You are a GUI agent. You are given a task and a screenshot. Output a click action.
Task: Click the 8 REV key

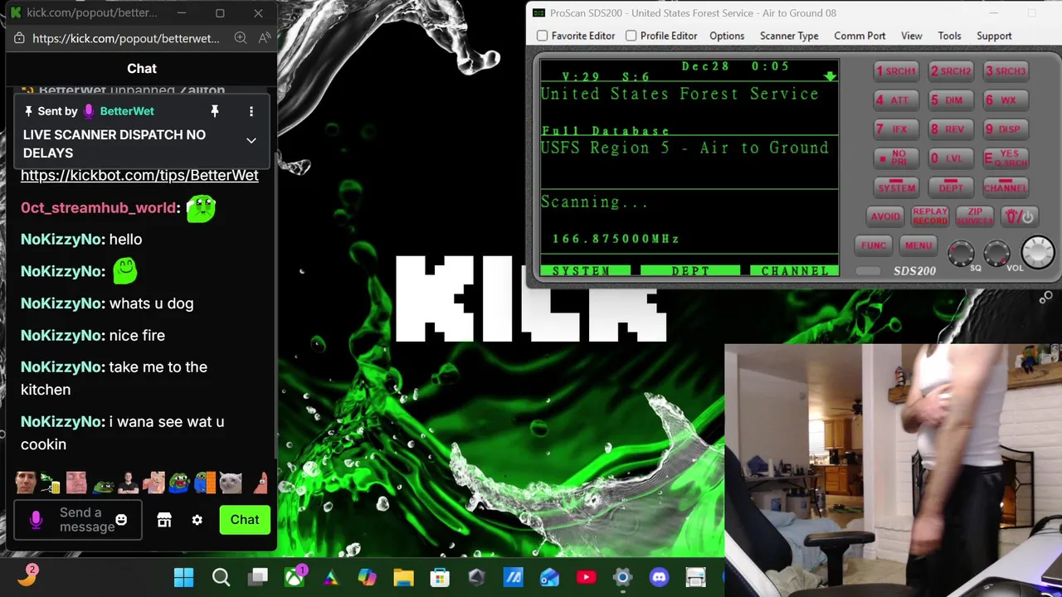(x=951, y=129)
